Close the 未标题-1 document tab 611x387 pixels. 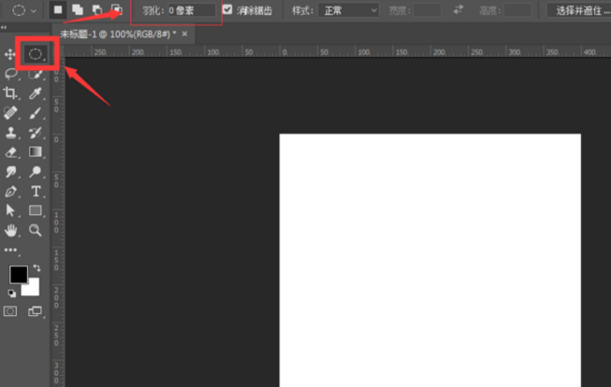click(184, 34)
